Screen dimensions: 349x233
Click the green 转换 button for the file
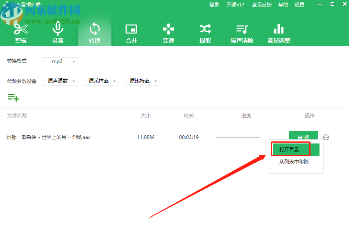click(304, 135)
